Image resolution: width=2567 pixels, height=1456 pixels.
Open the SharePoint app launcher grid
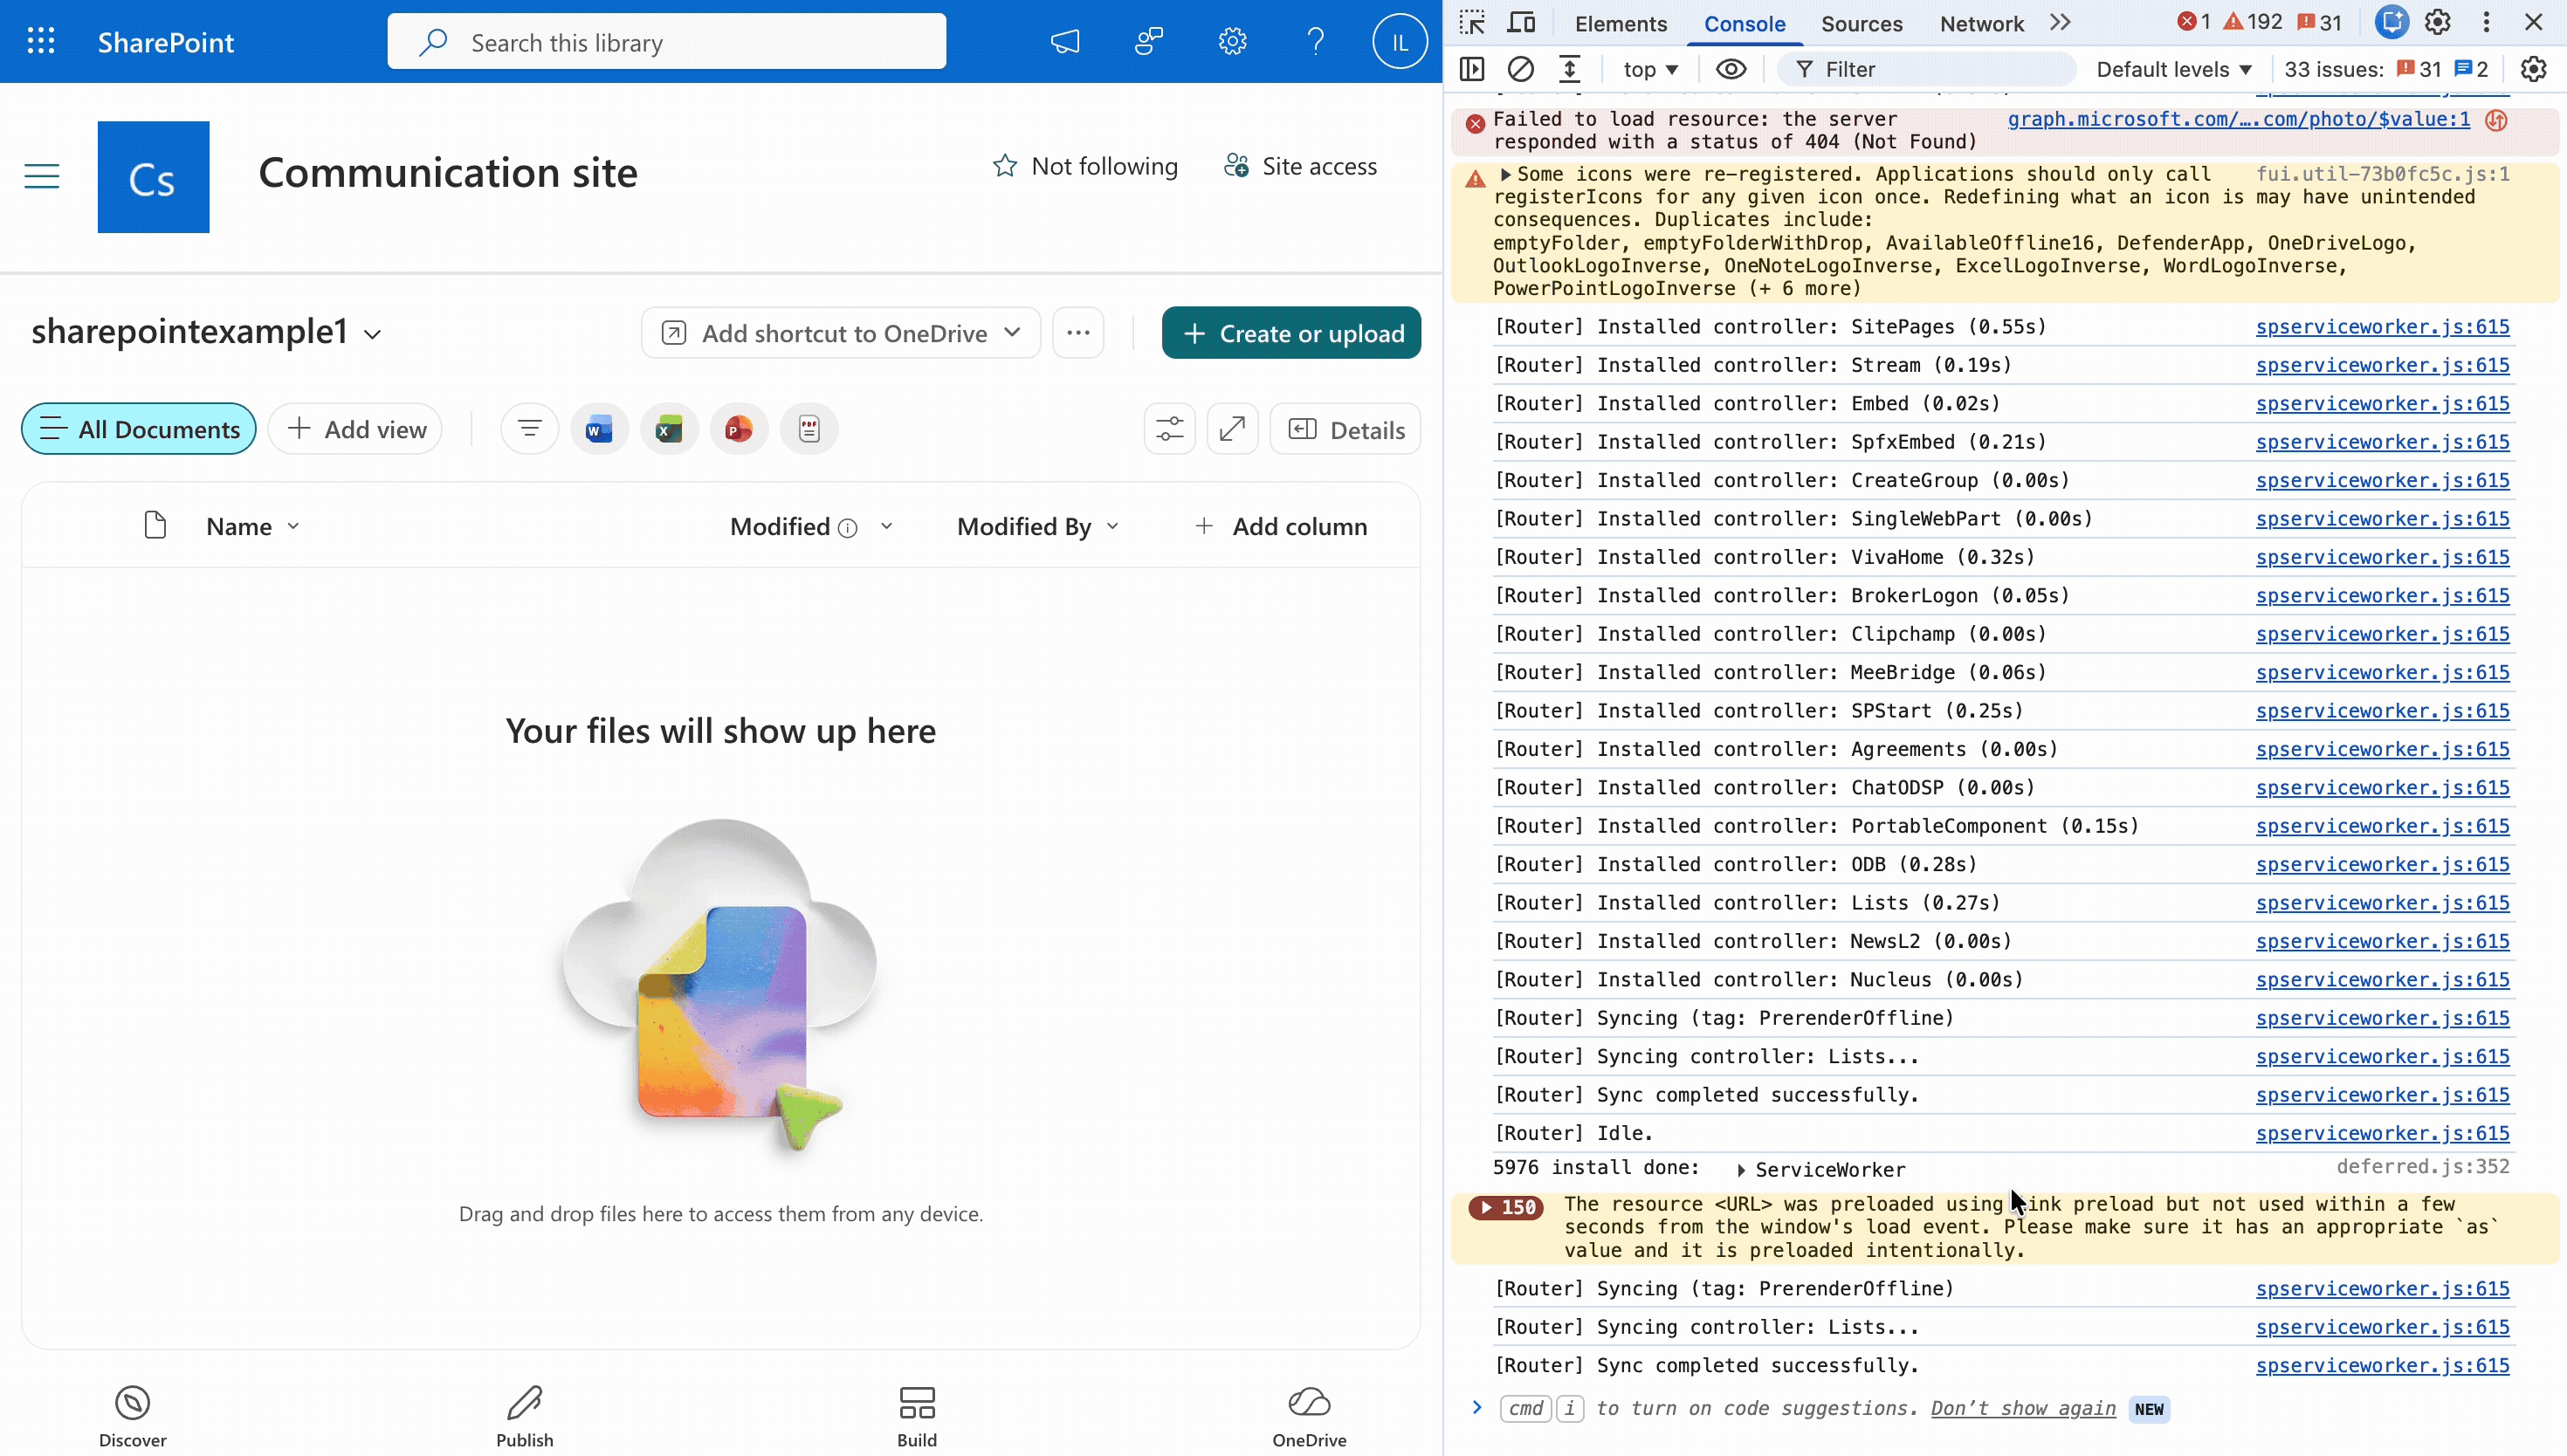point(41,41)
